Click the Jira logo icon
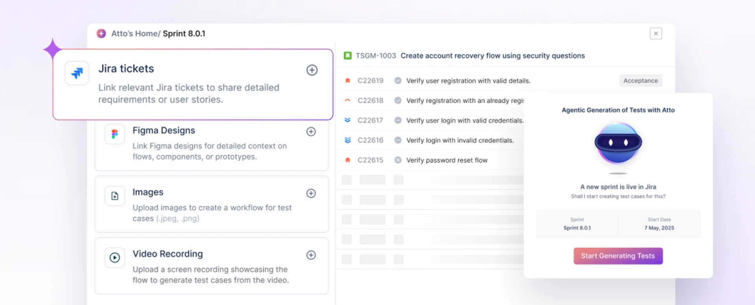The width and height of the screenshot is (755, 305). [x=77, y=73]
